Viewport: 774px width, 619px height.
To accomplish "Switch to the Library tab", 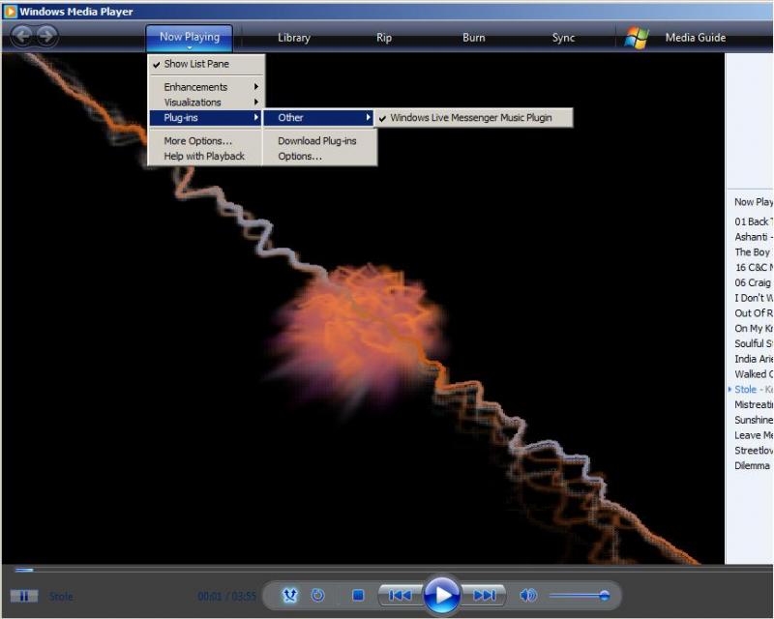I will tap(294, 38).
